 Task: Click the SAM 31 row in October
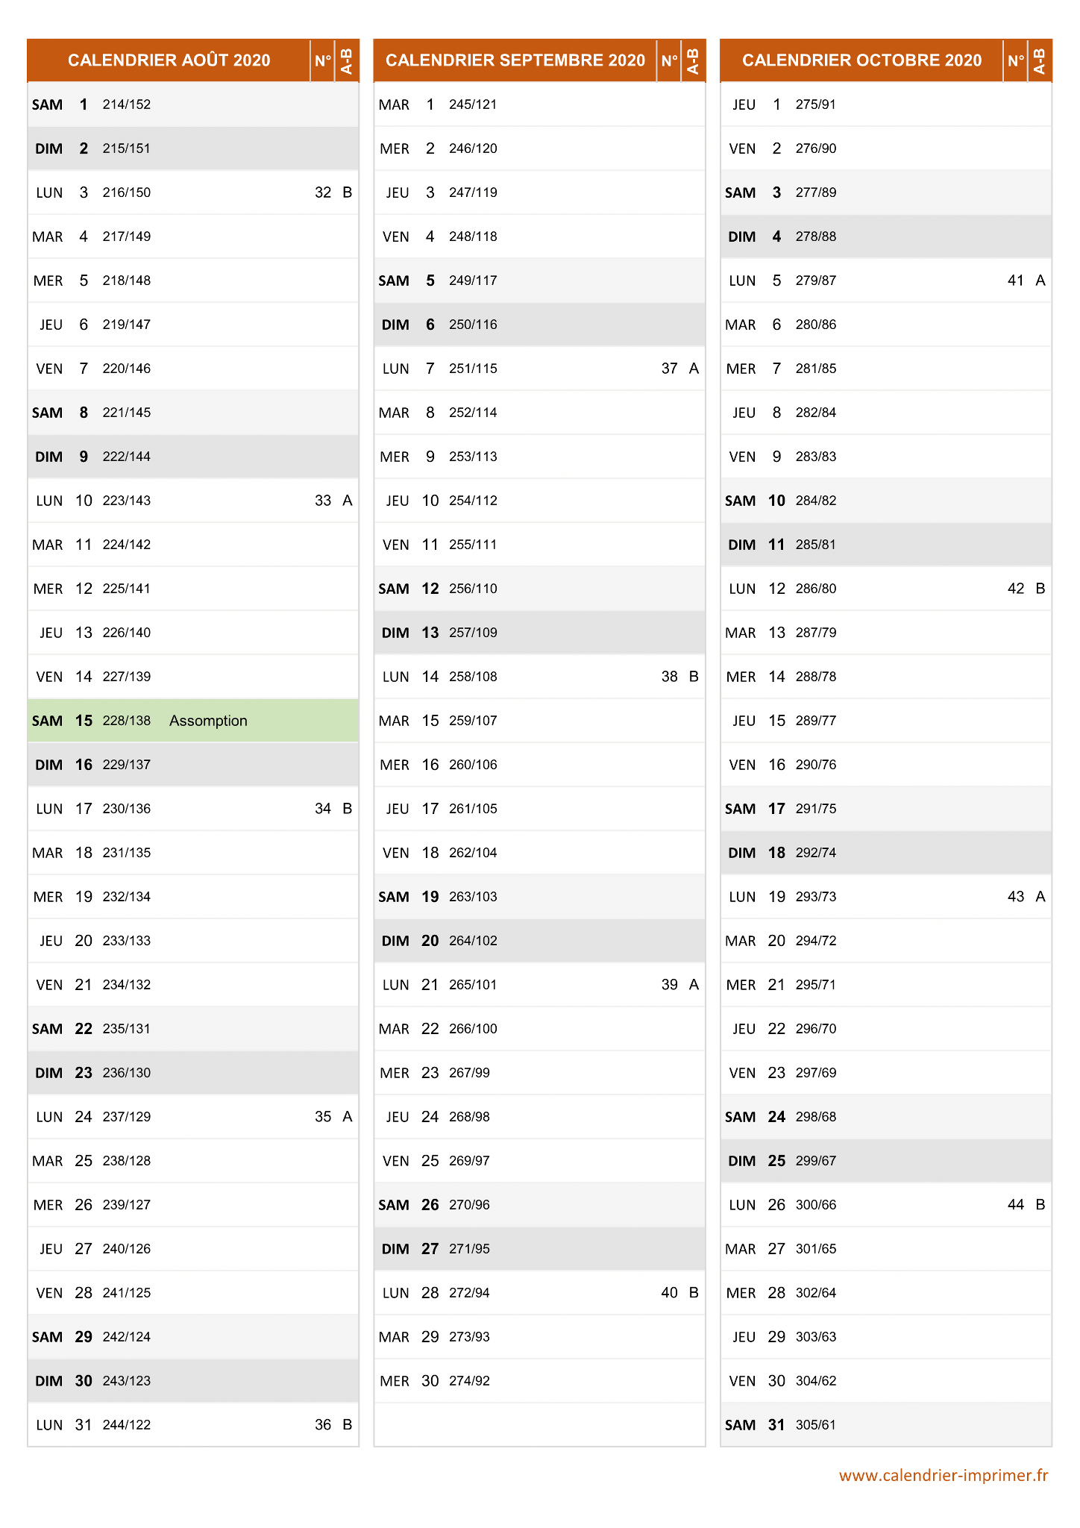[x=886, y=1425]
